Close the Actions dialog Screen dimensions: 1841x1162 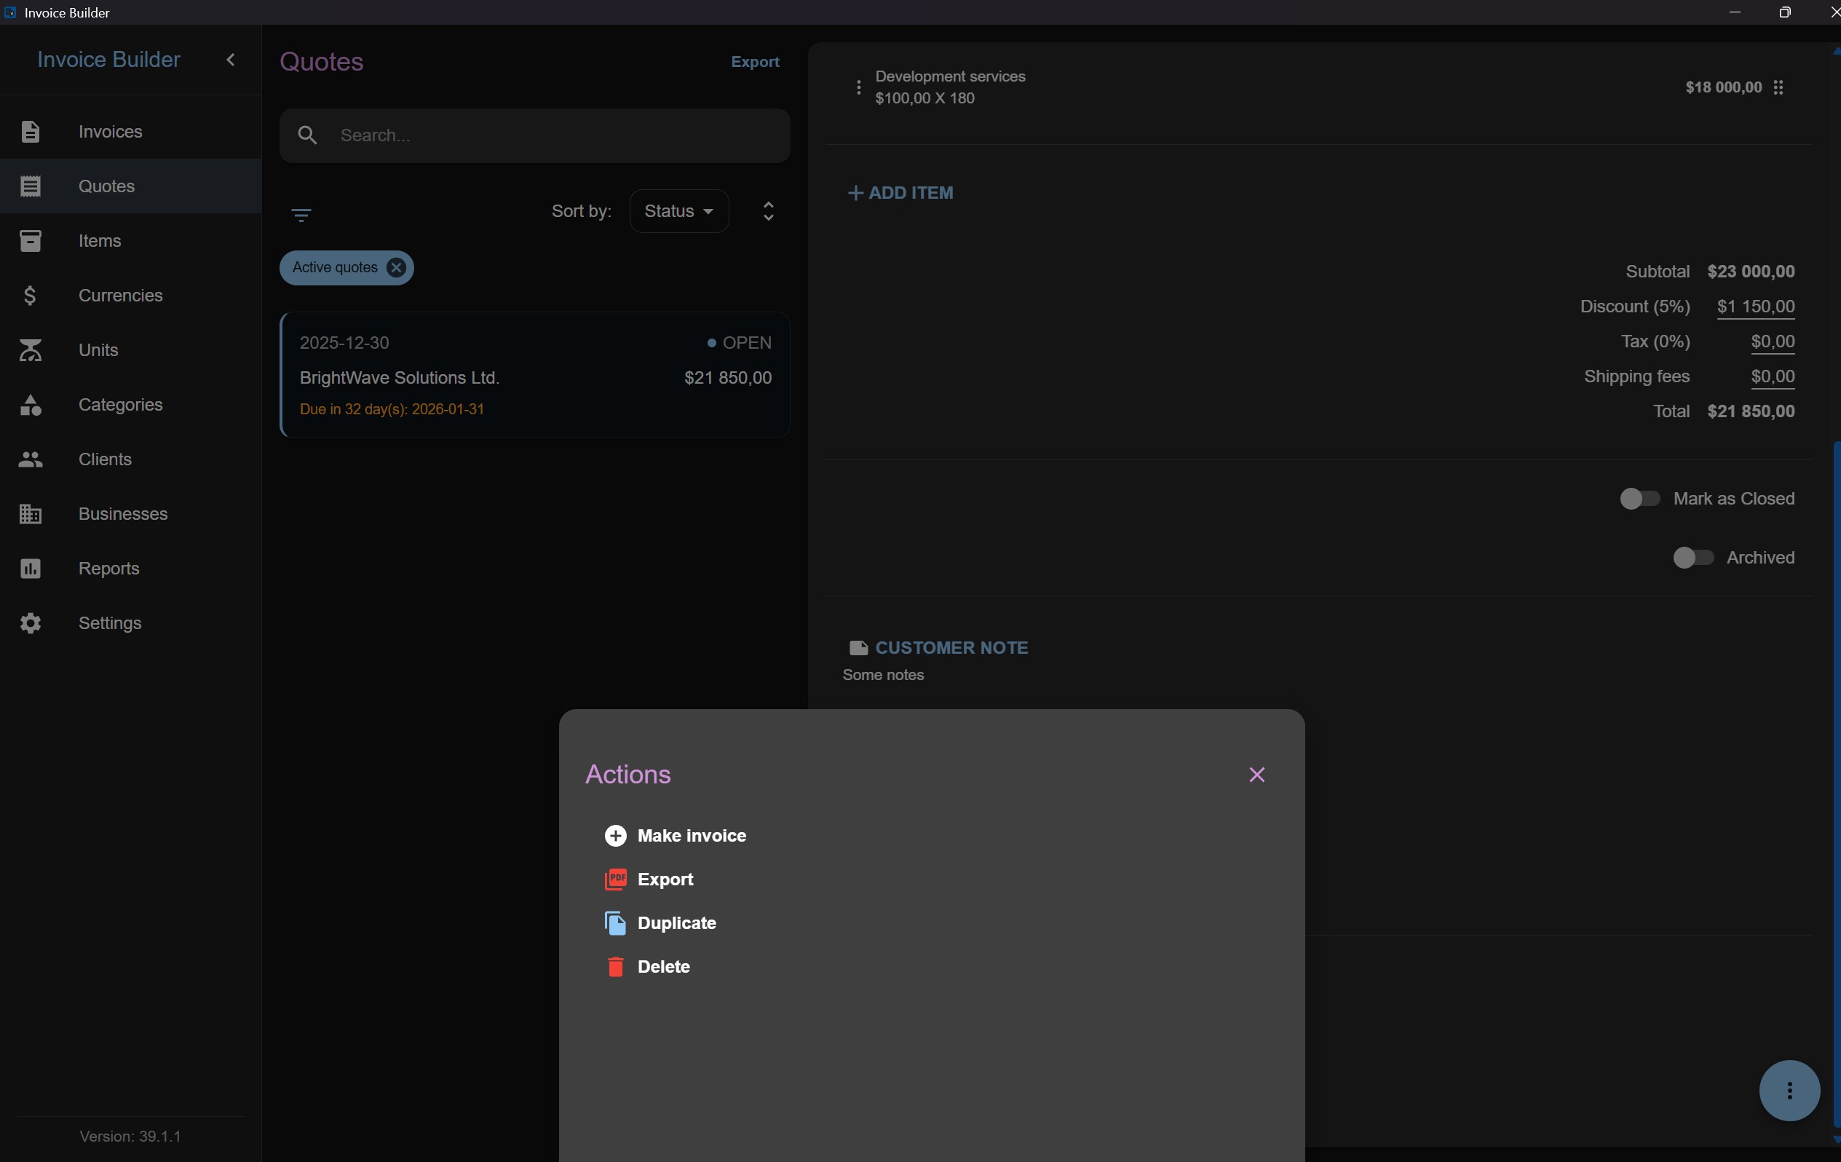(1256, 775)
